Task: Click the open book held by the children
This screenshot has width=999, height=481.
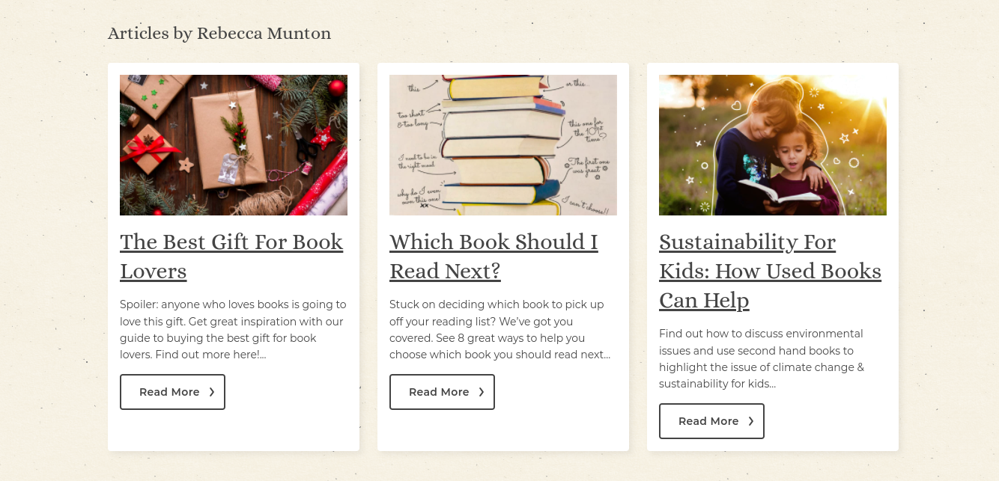Action: click(780, 192)
